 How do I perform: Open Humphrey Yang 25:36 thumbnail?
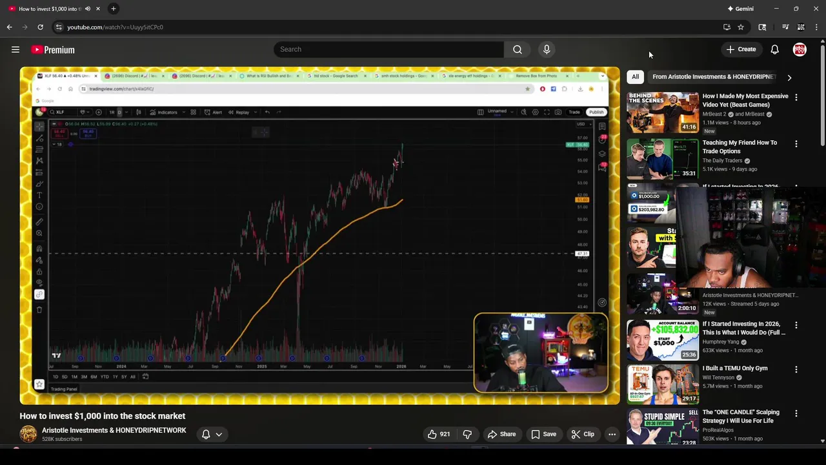(663, 340)
